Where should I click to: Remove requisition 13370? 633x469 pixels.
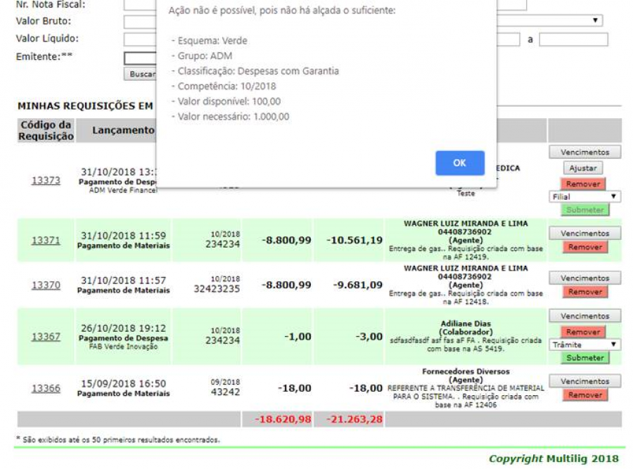(584, 292)
